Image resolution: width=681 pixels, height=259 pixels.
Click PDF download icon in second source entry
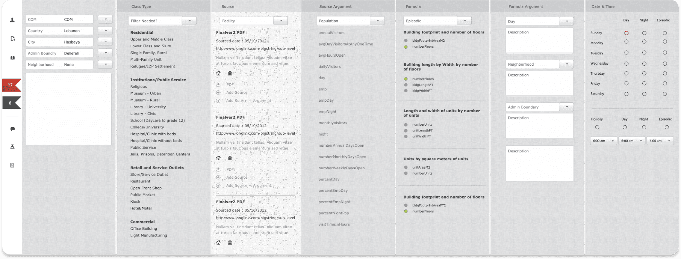click(218, 169)
